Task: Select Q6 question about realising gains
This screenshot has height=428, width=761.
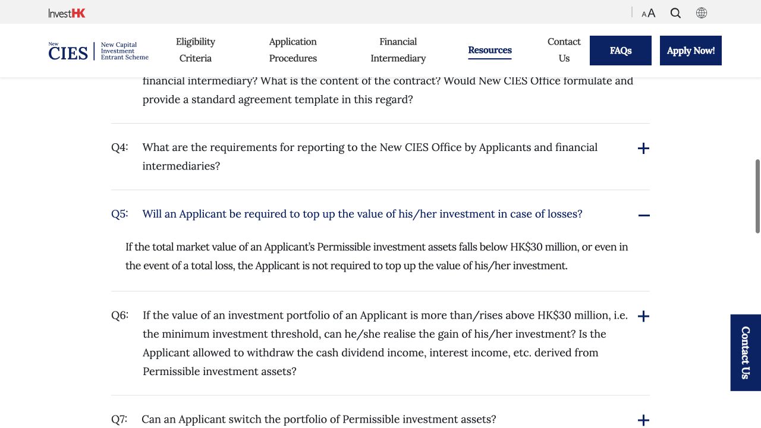Action: pyautogui.click(x=385, y=343)
